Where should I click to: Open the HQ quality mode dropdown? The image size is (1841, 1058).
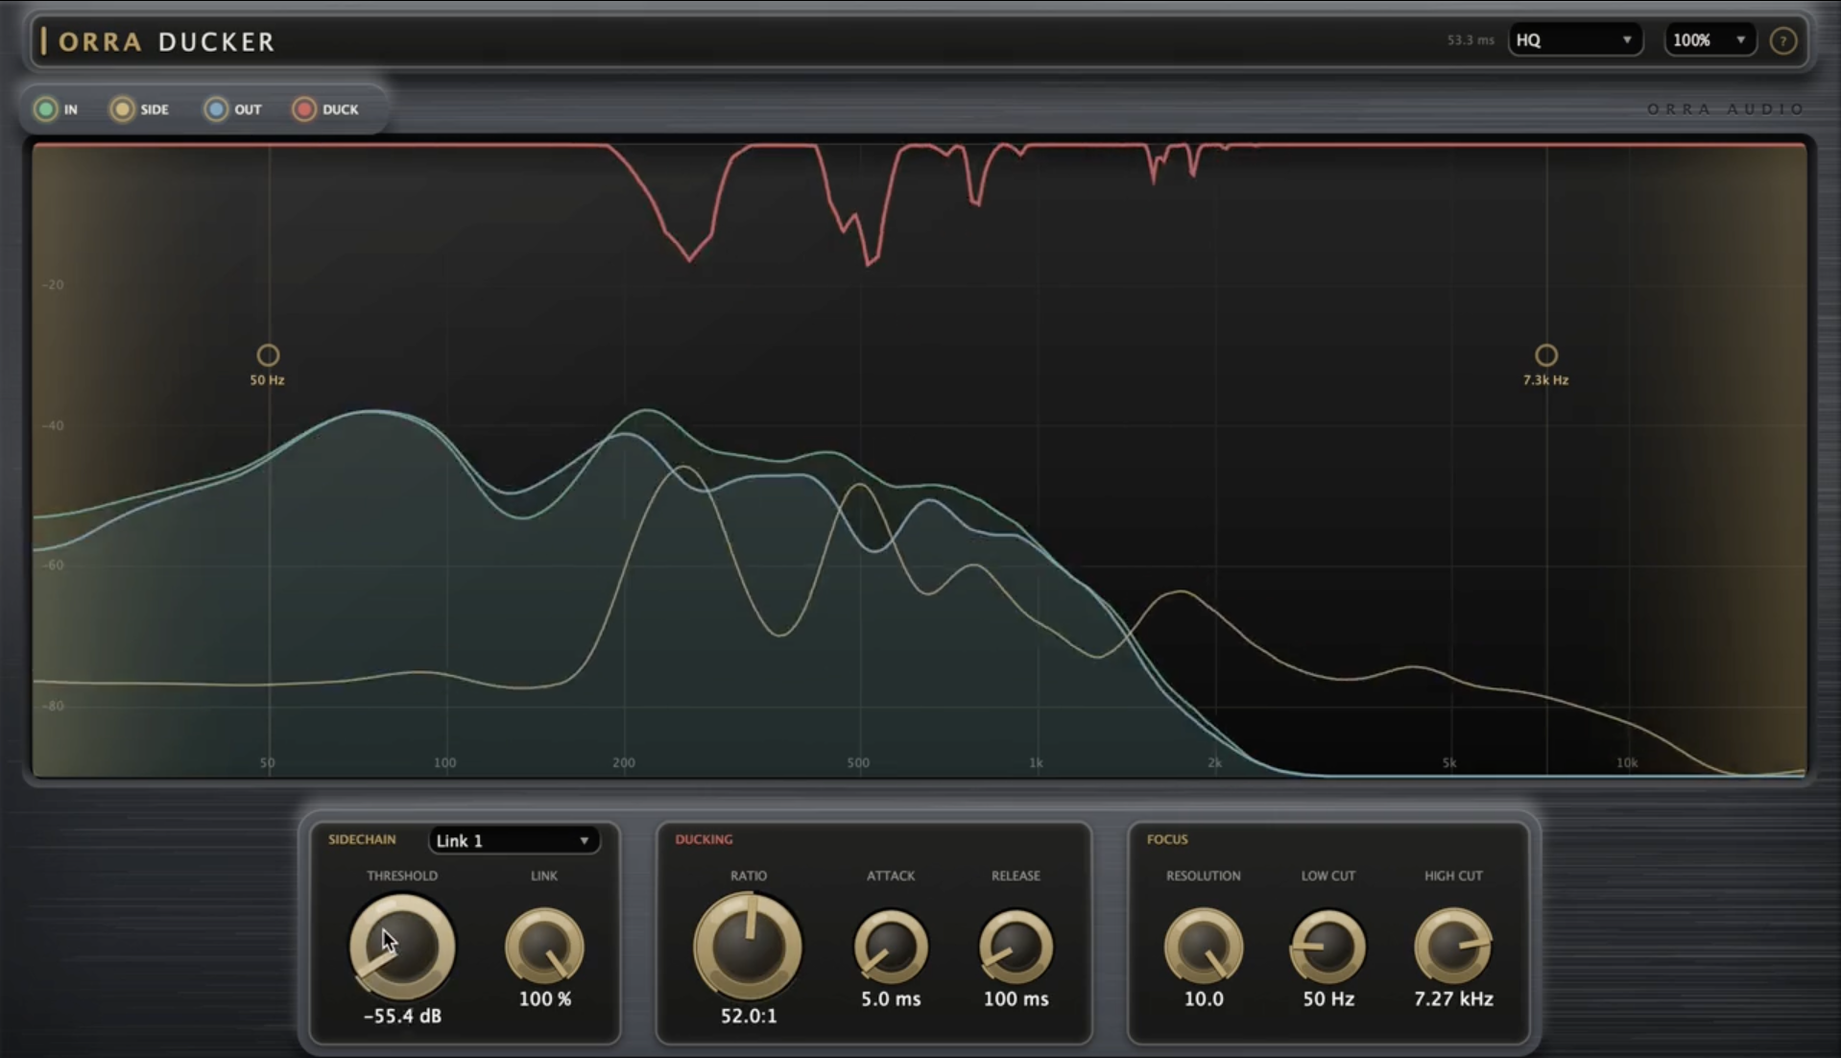click(1574, 40)
